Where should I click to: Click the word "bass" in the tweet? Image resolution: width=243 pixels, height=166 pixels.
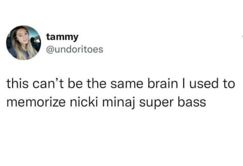(192, 102)
